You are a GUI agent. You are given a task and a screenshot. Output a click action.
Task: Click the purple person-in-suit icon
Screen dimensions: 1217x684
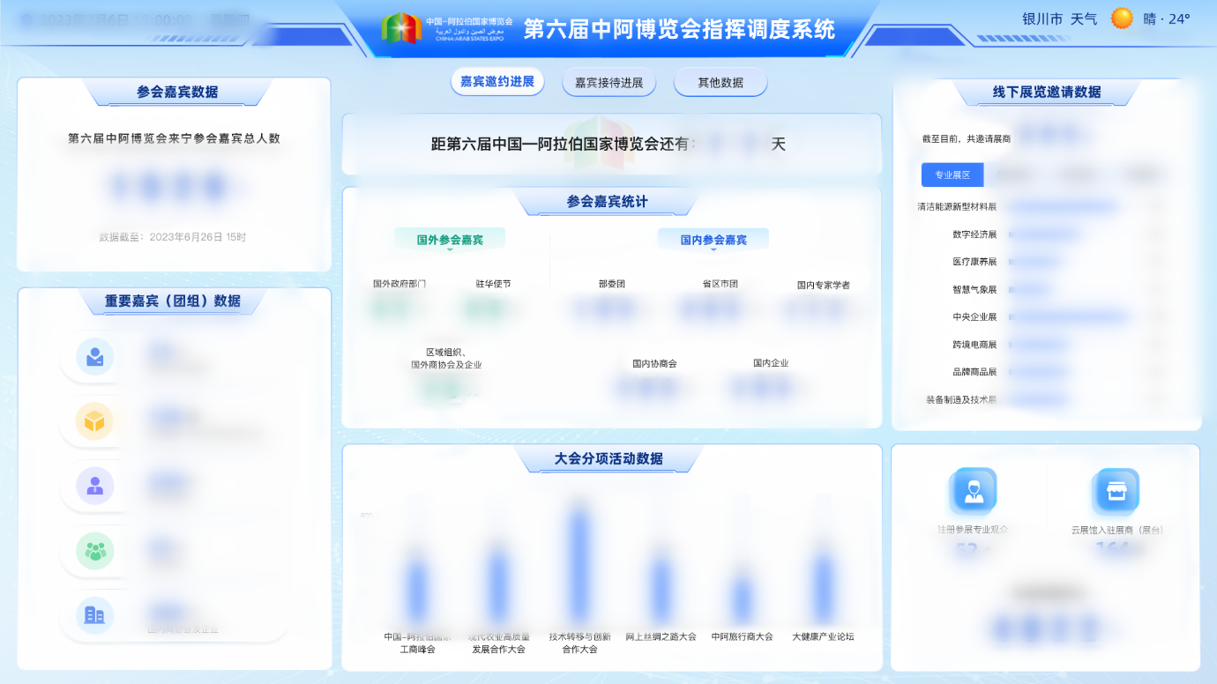pyautogui.click(x=94, y=486)
